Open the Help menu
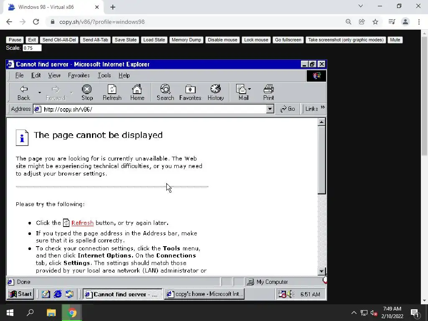 124,75
